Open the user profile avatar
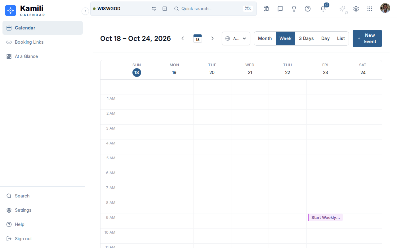 385,8
